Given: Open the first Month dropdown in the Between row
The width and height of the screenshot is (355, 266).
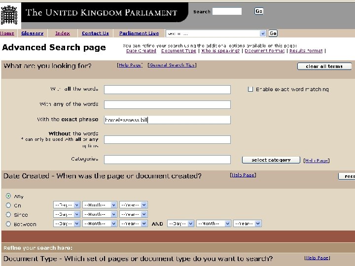Looking at the screenshot, I should coord(100,224).
